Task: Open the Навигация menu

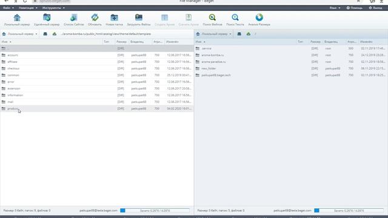Action: (28, 8)
